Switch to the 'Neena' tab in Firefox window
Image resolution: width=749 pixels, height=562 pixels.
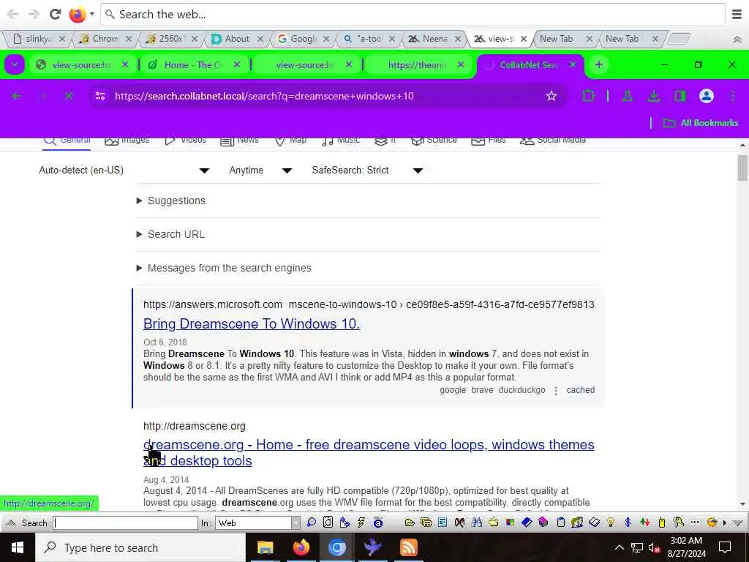(434, 39)
